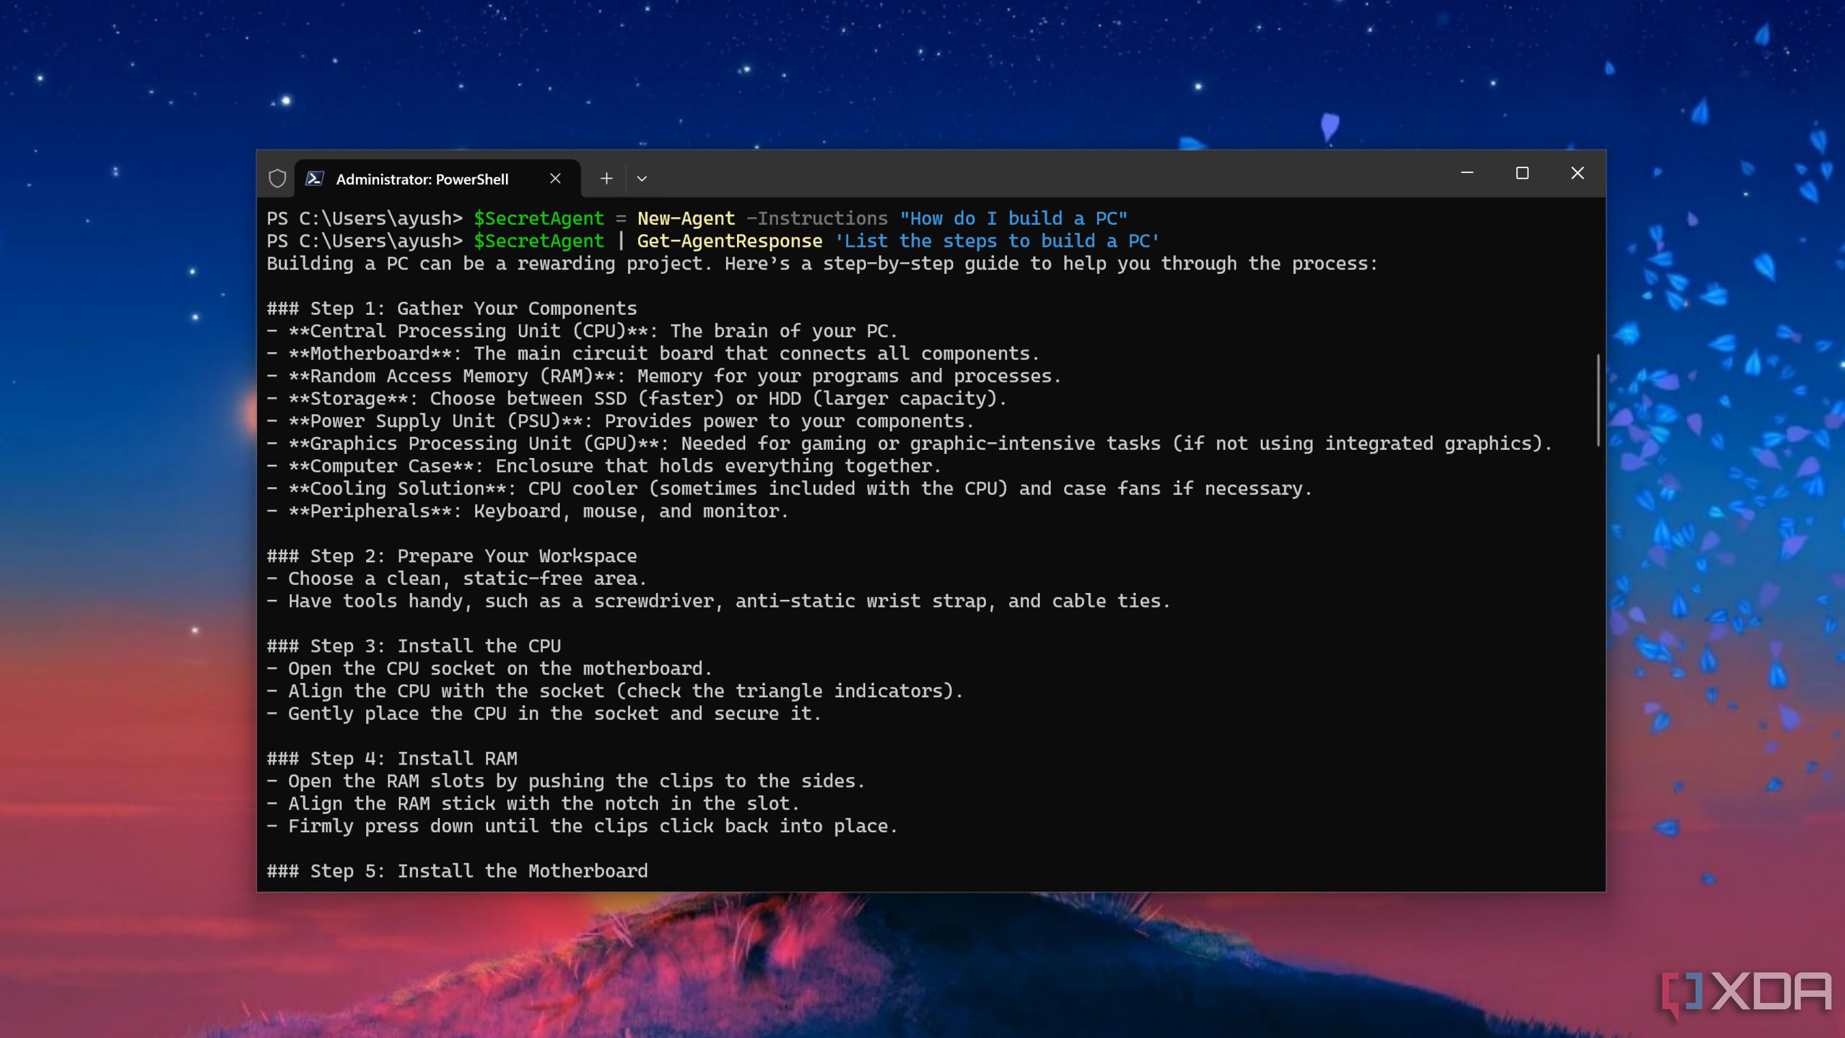Click "Choose a clean, static-free area." line

457,579
